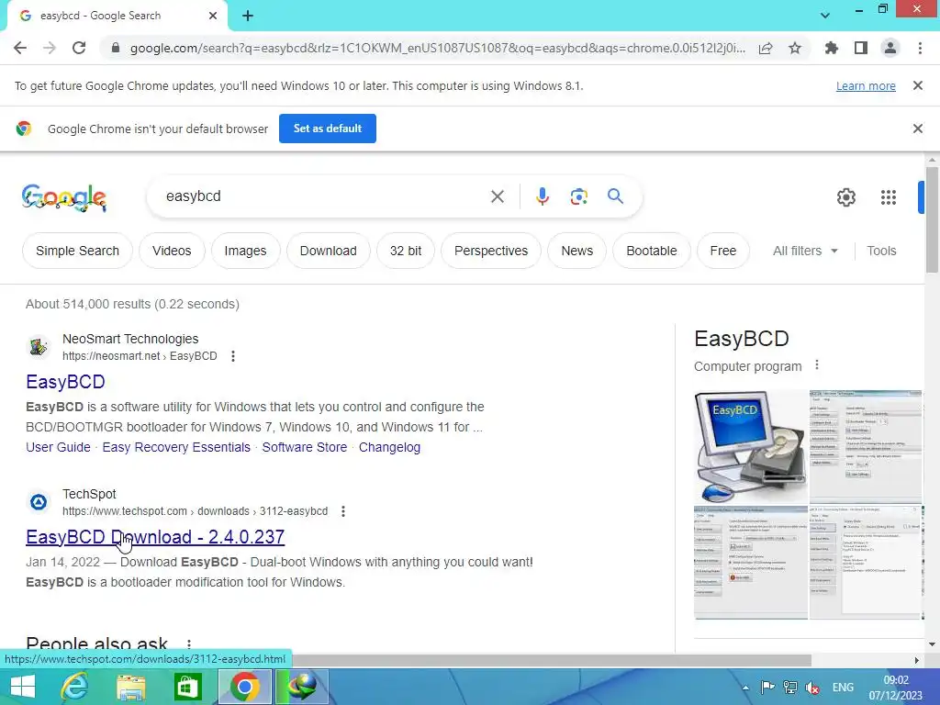This screenshot has width=940, height=705.
Task: Click the browser forward arrow
Action: [x=50, y=48]
